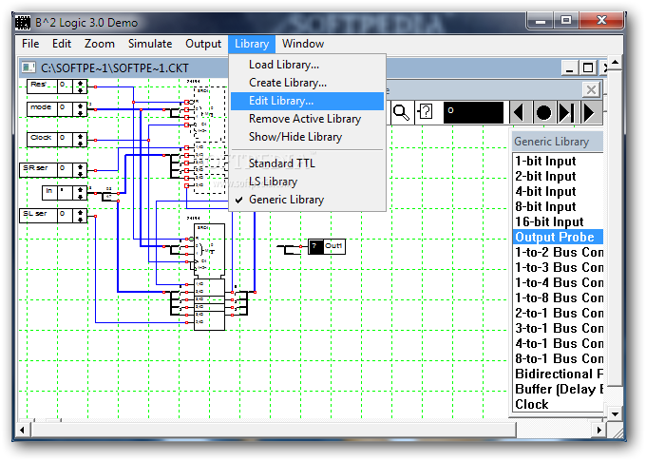
Task: Select 1-bit Input in Generic Library list
Action: pos(558,161)
